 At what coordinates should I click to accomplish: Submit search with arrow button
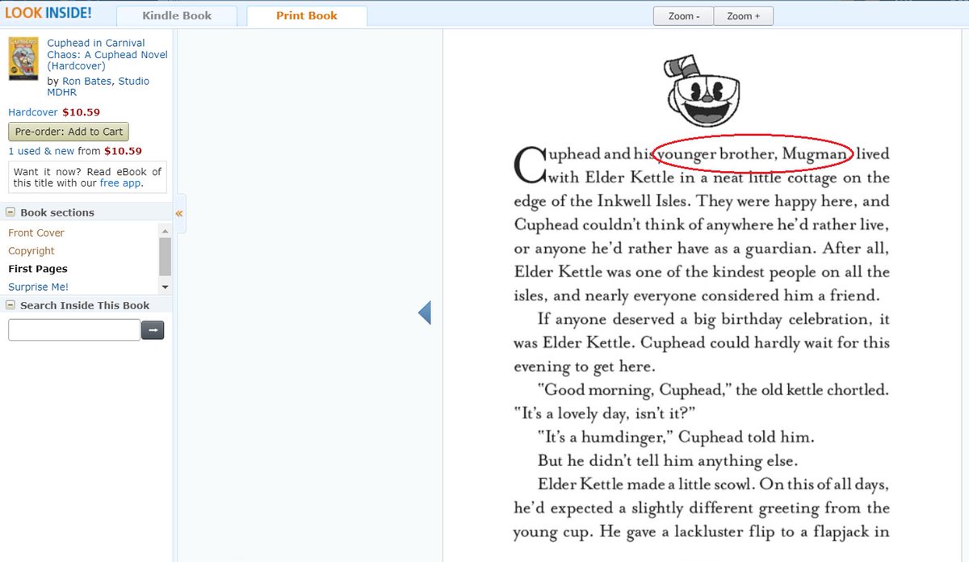153,329
